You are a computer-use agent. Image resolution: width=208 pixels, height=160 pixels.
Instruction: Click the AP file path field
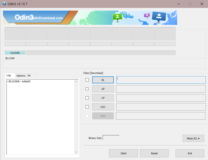[x=161, y=89]
